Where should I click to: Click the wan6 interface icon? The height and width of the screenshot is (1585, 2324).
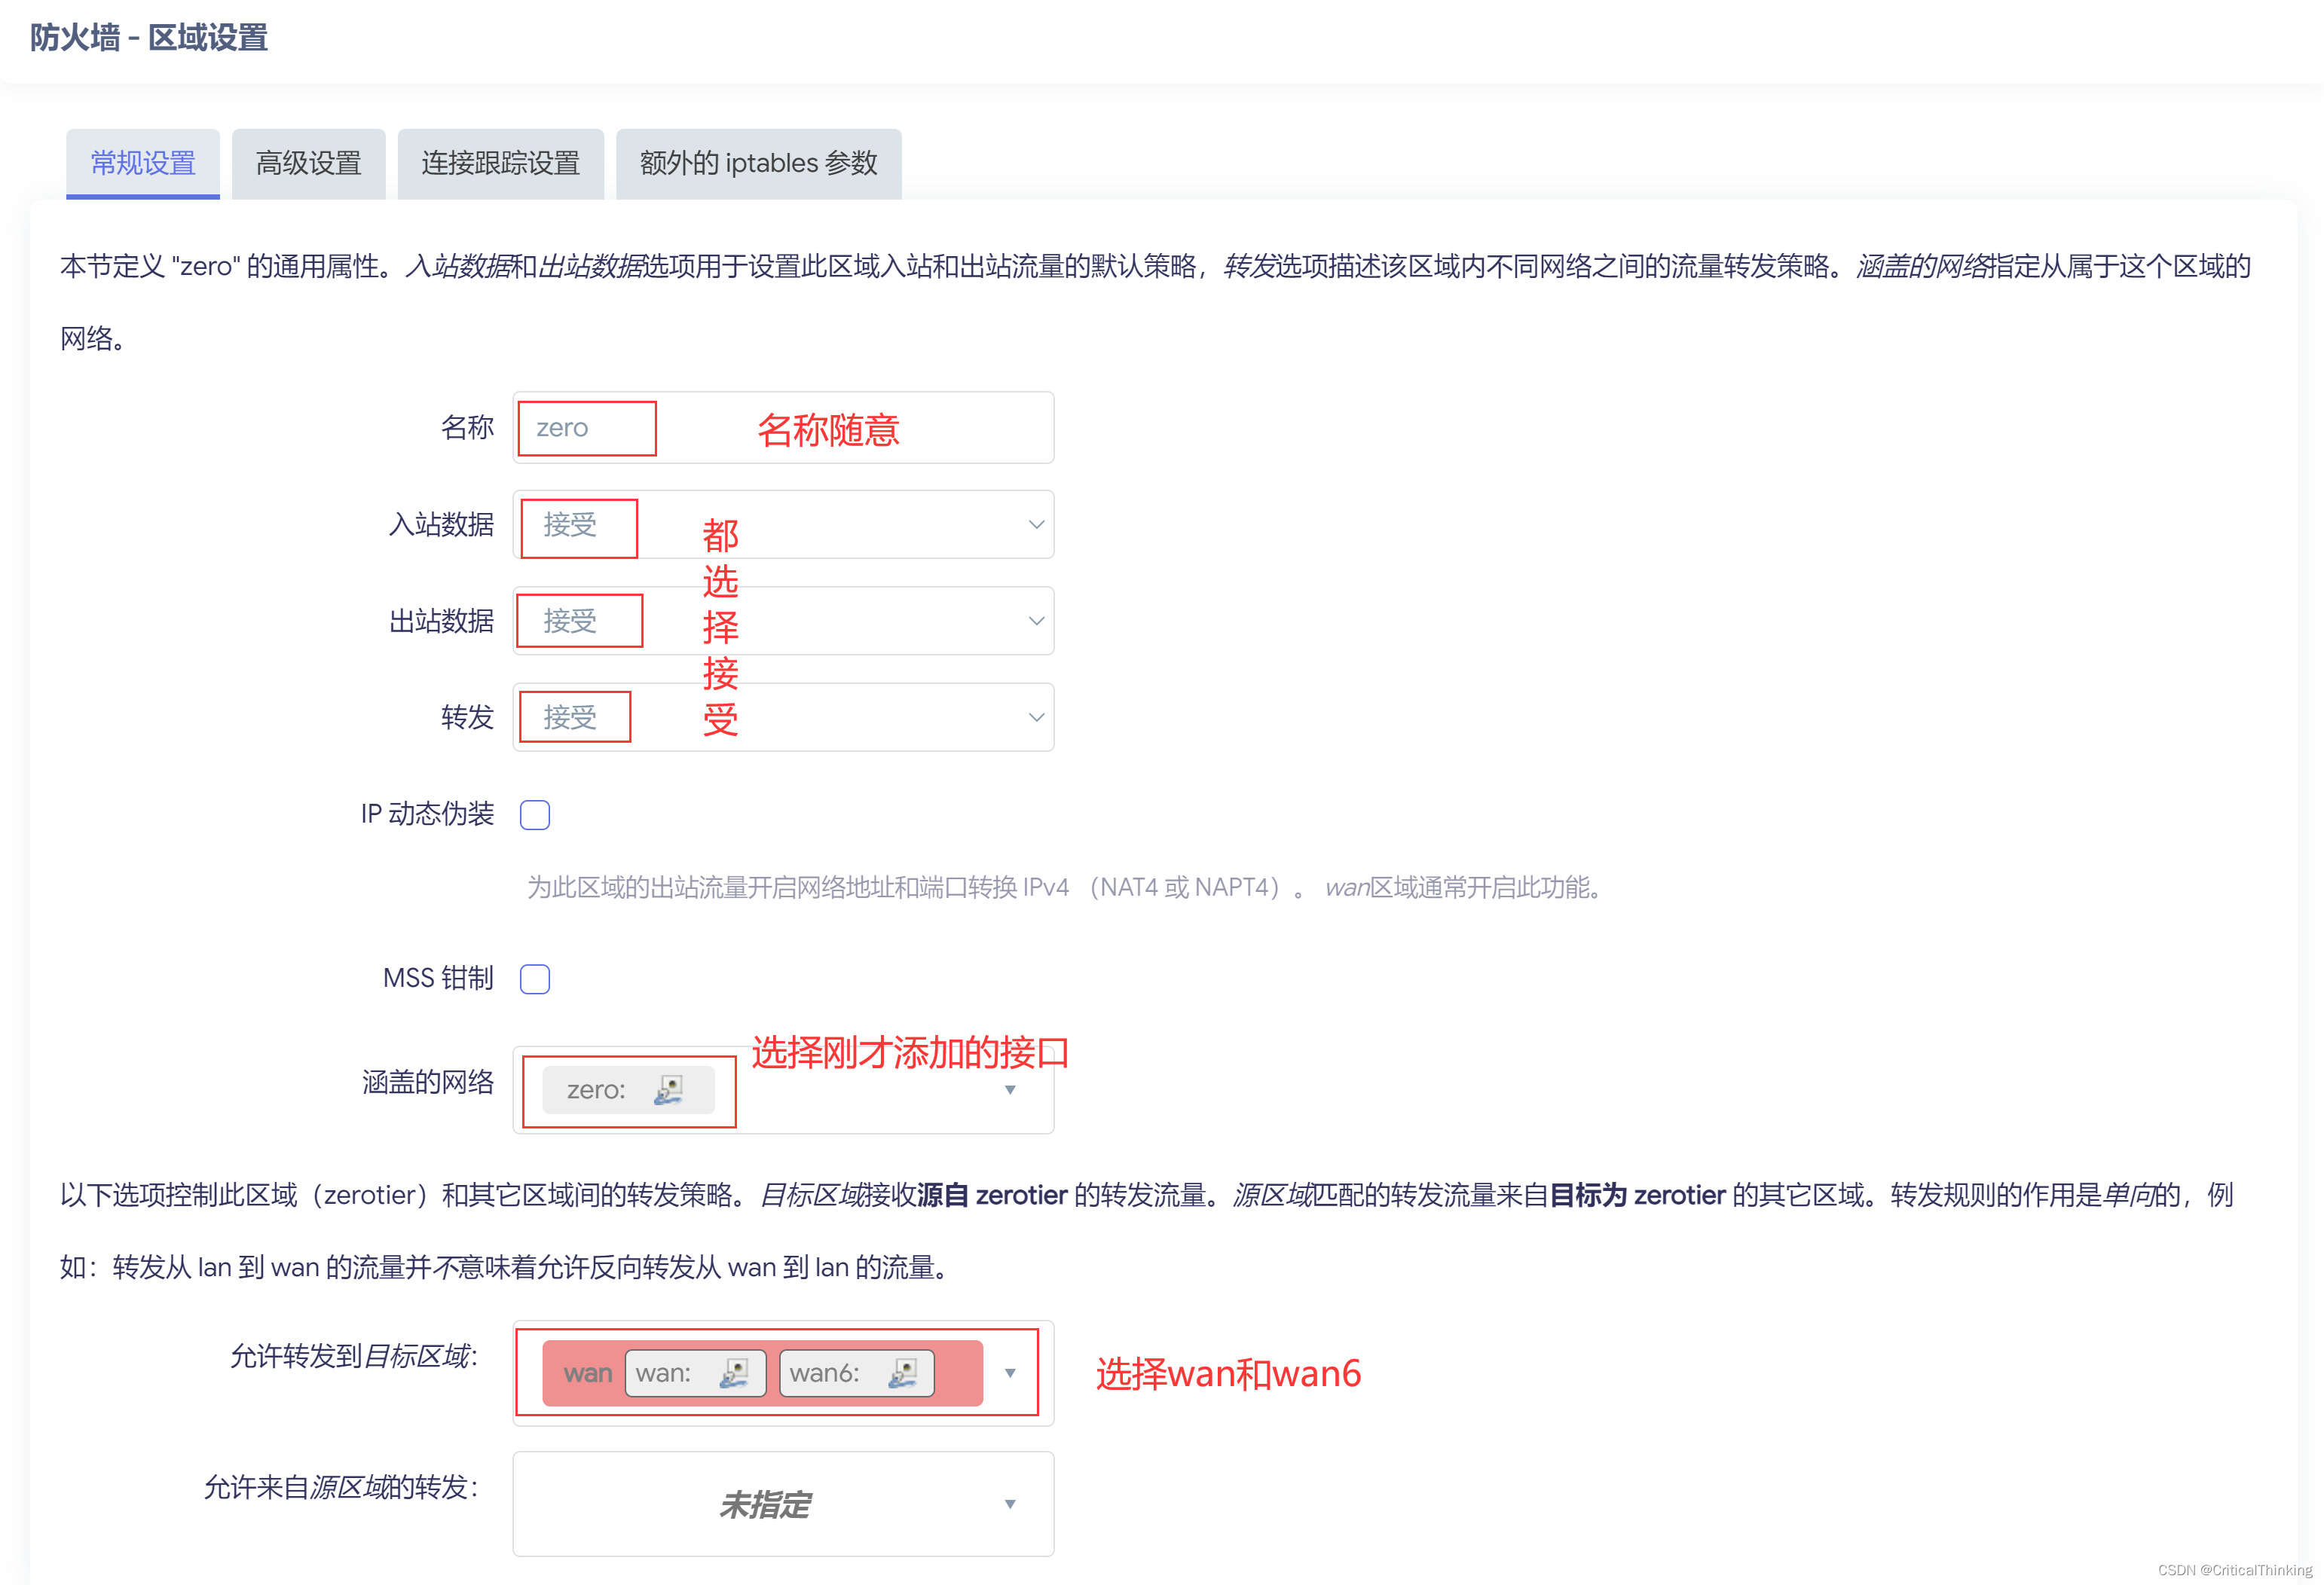(902, 1373)
